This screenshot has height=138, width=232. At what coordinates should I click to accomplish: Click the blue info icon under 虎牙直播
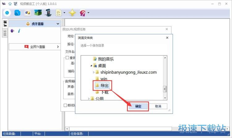click(x=19, y=31)
